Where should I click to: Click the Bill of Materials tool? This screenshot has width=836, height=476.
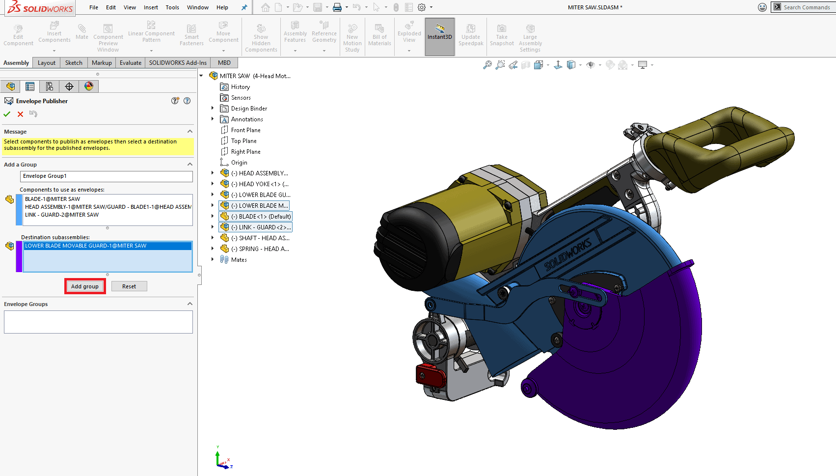[x=380, y=35]
